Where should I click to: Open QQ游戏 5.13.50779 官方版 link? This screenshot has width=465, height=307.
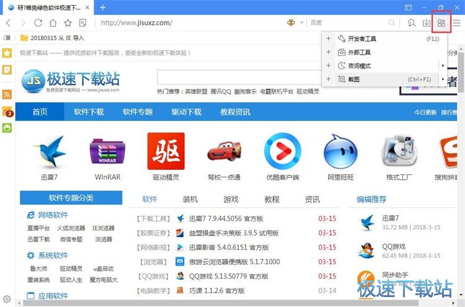(229, 276)
